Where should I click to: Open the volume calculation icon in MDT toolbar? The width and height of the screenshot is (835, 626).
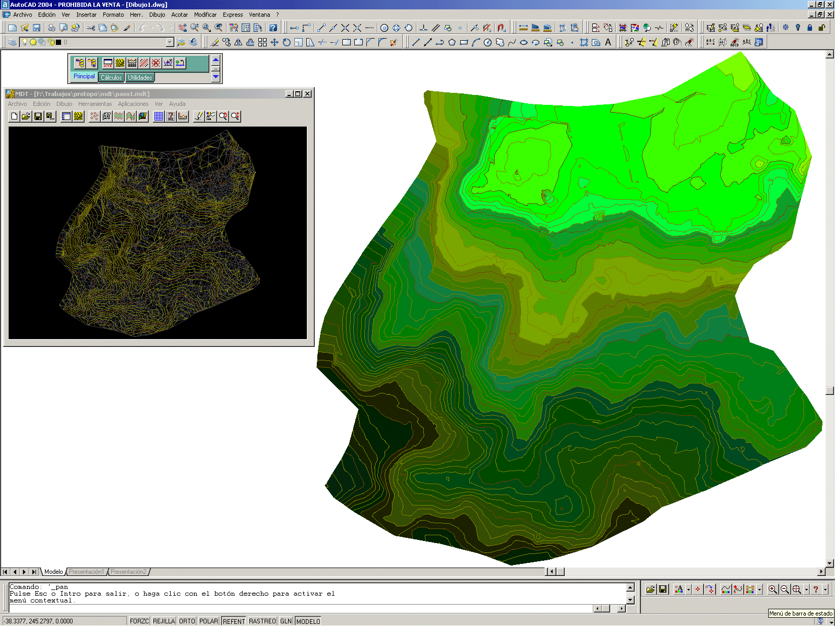tap(171, 116)
